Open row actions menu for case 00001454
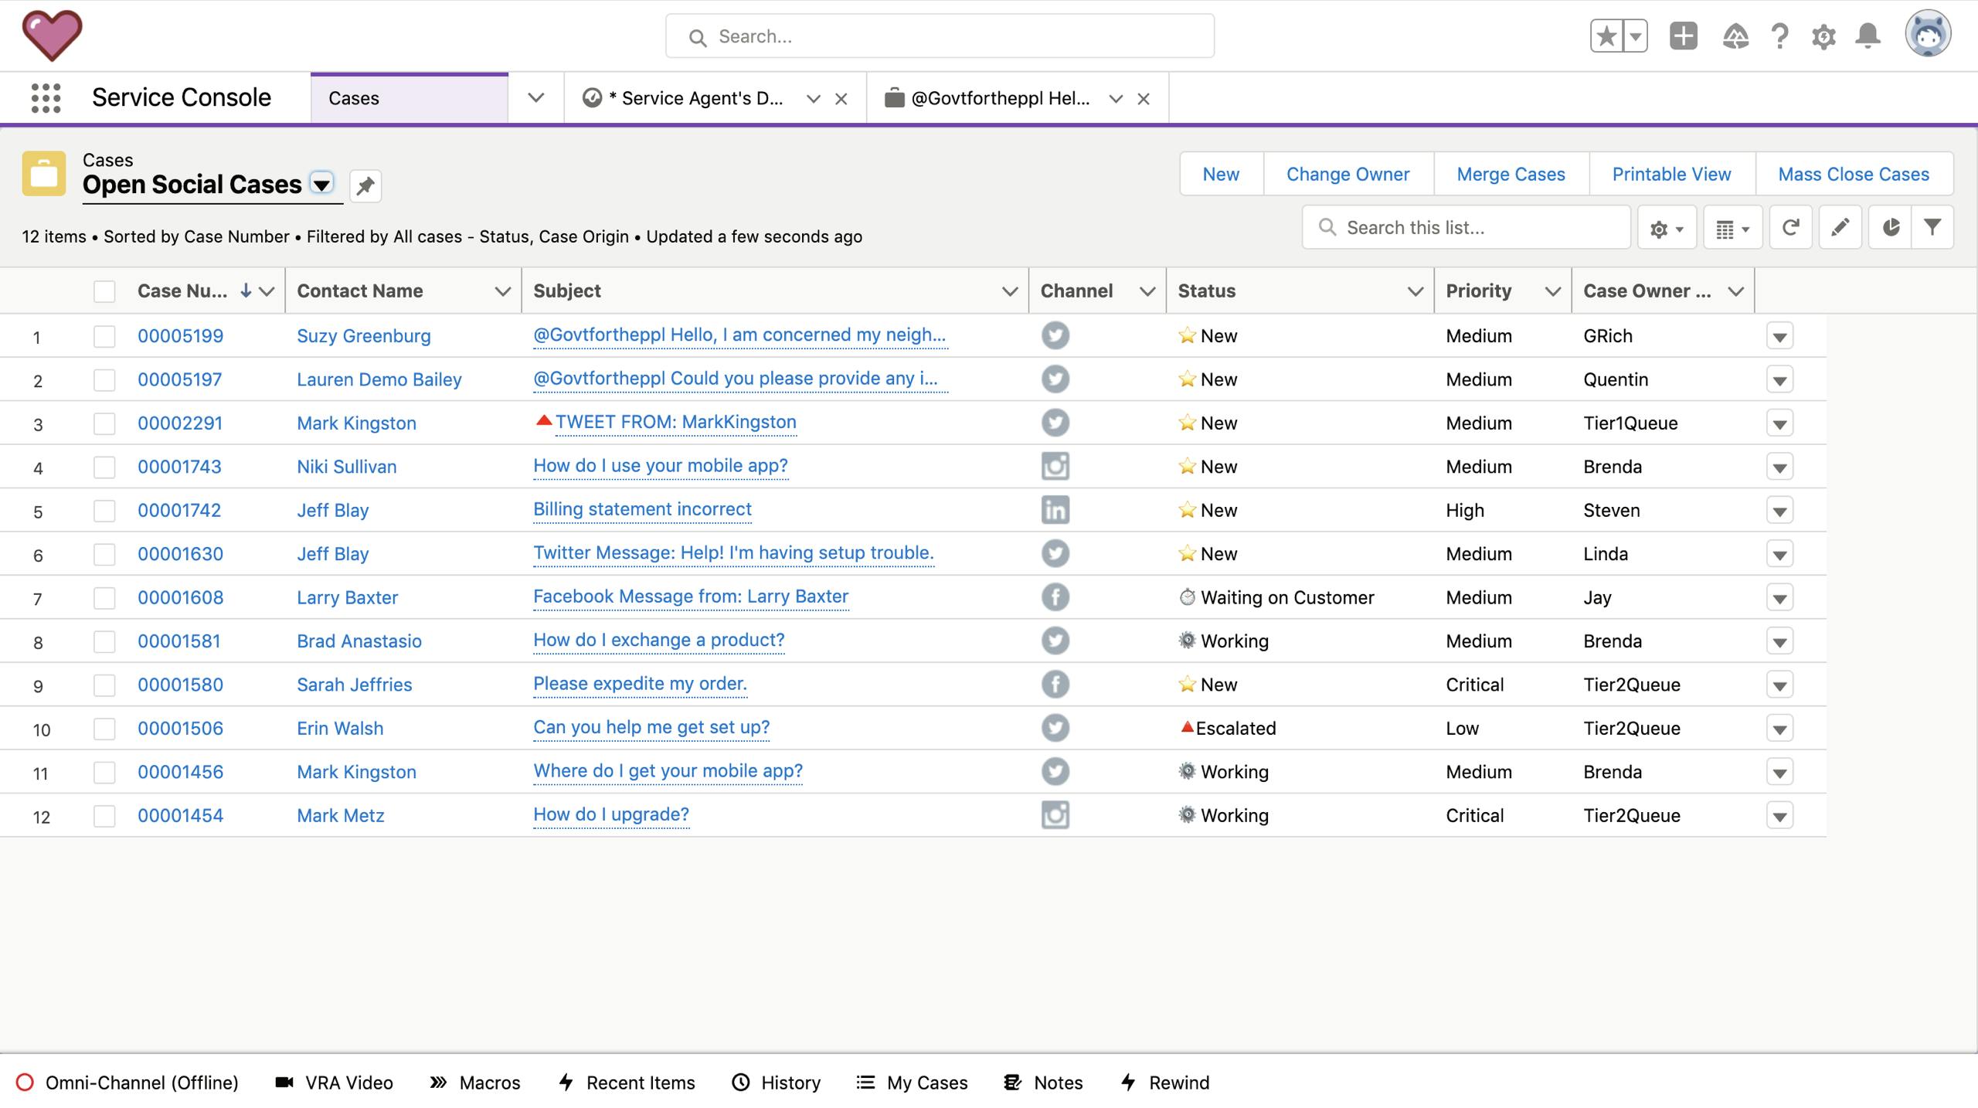Image resolution: width=1978 pixels, height=1108 pixels. [1779, 816]
